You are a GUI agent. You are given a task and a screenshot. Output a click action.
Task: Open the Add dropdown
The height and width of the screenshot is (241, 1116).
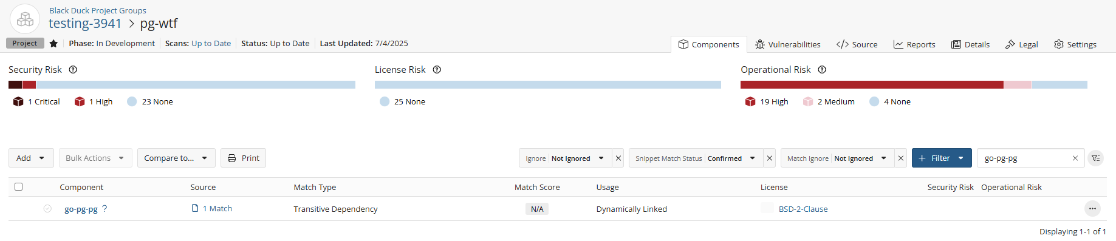point(31,158)
